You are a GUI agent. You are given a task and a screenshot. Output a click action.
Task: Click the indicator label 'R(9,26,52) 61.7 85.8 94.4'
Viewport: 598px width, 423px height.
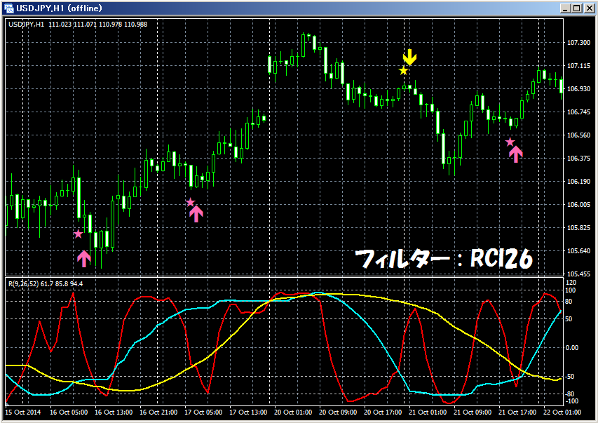click(46, 283)
